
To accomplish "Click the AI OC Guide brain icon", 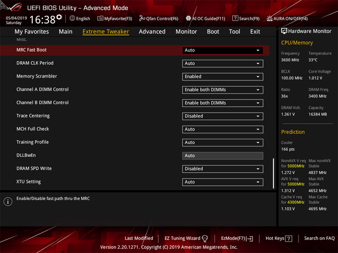I will tap(188, 18).
